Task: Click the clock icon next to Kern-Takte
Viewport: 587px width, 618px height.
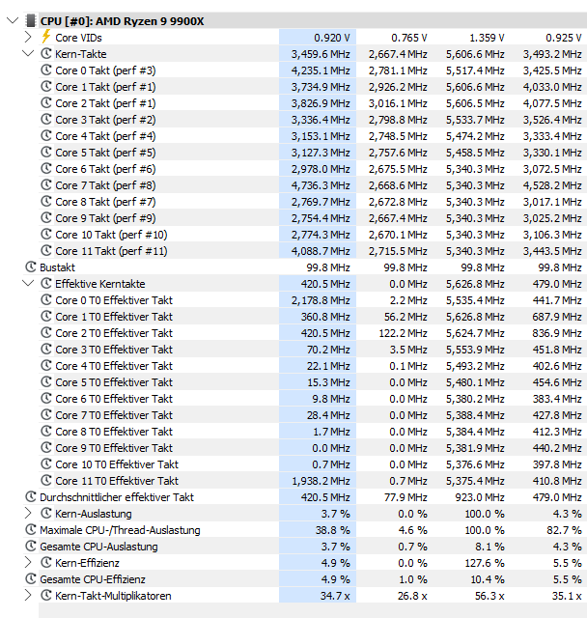Action: pos(46,54)
